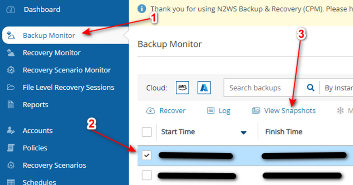
Task: Uncheck the highlighted first backup row
Action: tap(147, 155)
